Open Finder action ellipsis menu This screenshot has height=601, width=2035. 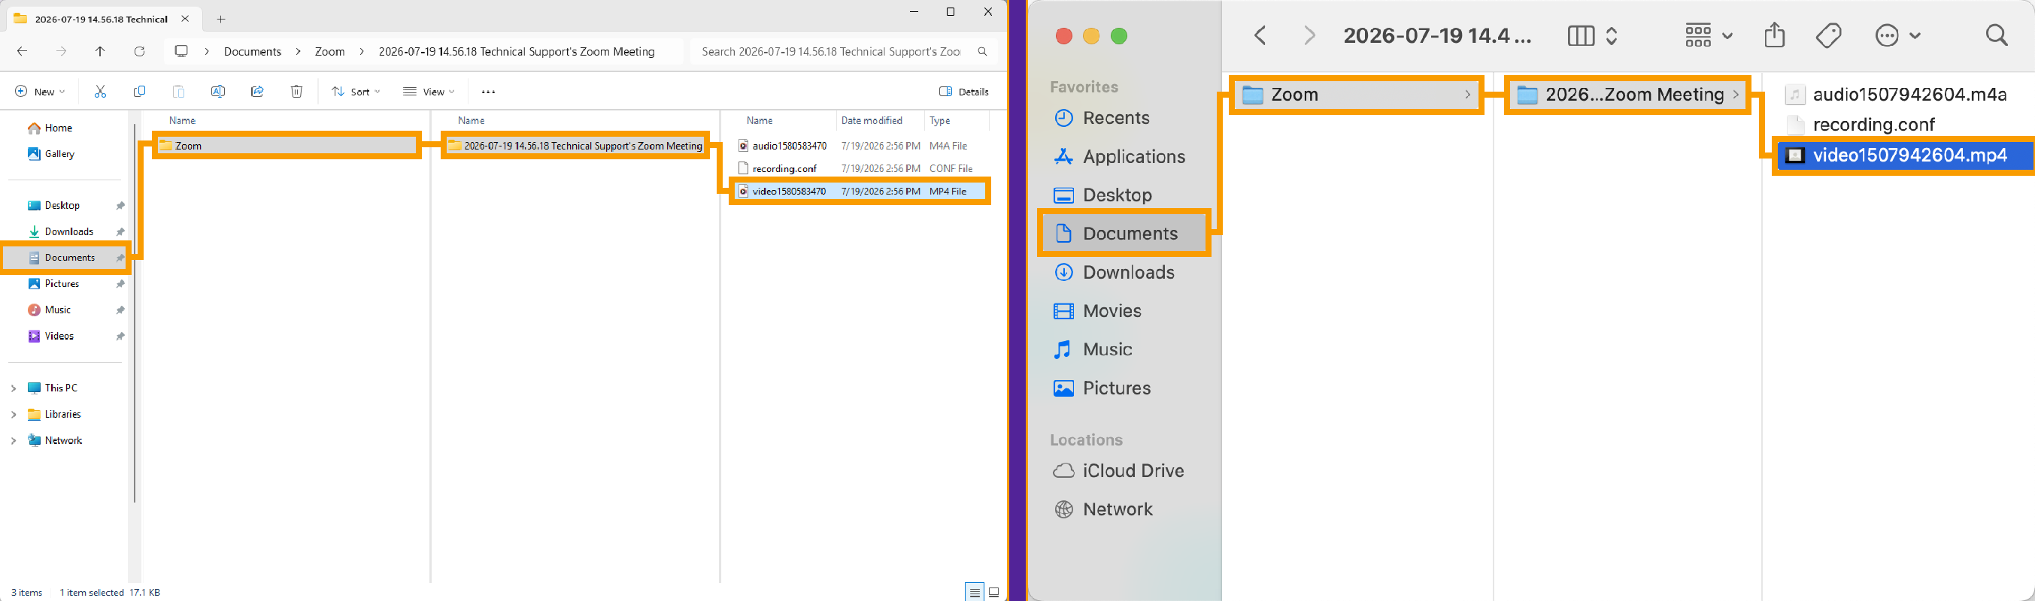pos(1898,35)
